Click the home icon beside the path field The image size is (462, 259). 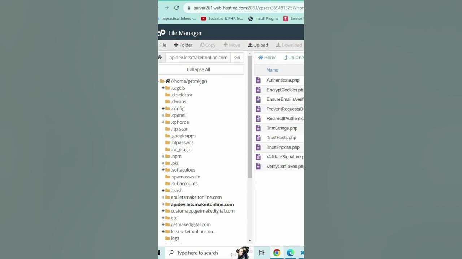(160, 57)
